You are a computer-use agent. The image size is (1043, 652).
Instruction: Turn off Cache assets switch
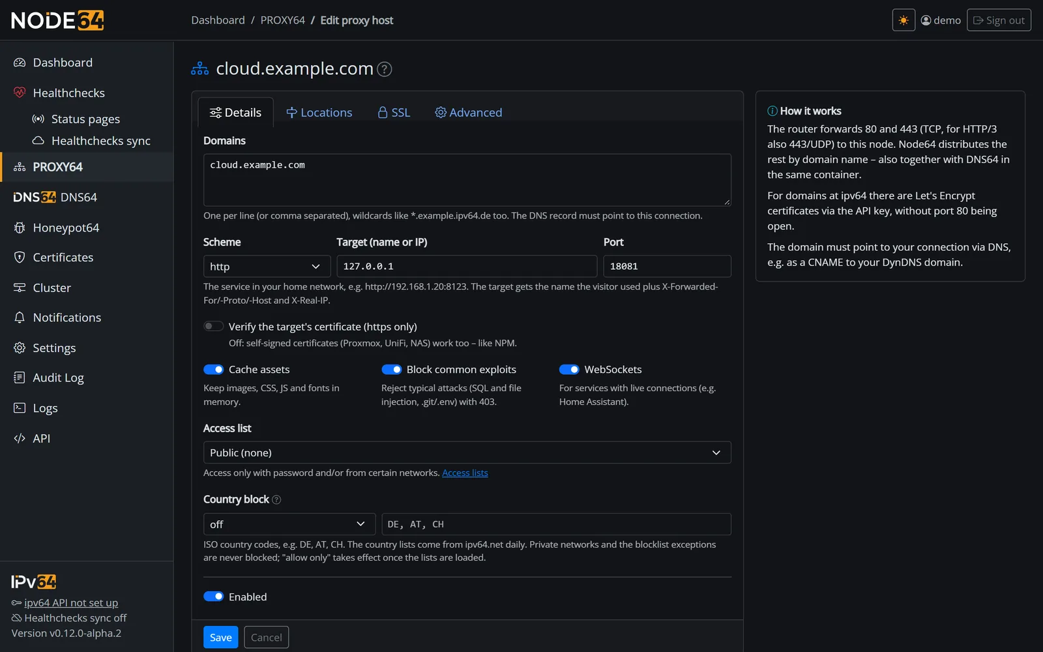213,370
